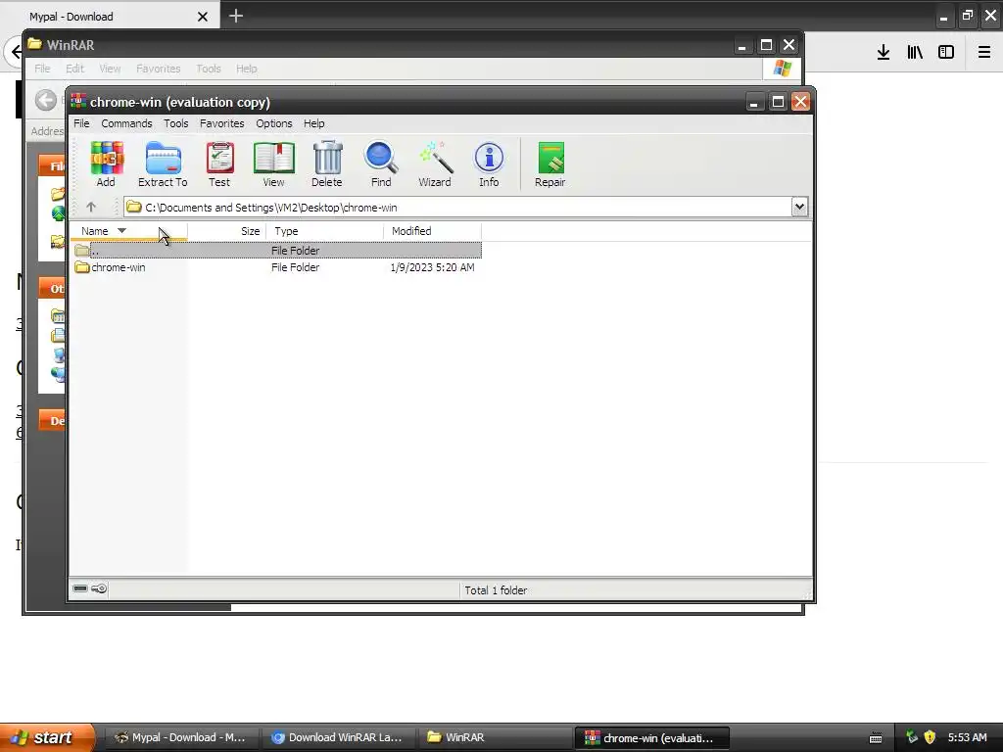Screen dimensions: 1003x752
Task: Open View menu in WinRAR folder window
Action: pos(110,69)
